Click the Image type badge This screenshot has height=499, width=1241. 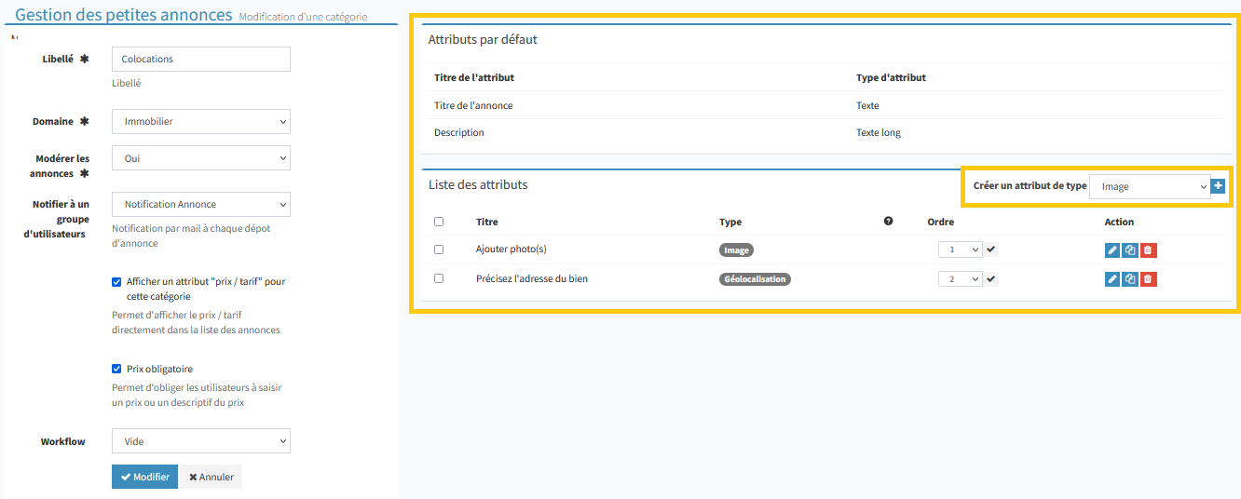point(736,250)
